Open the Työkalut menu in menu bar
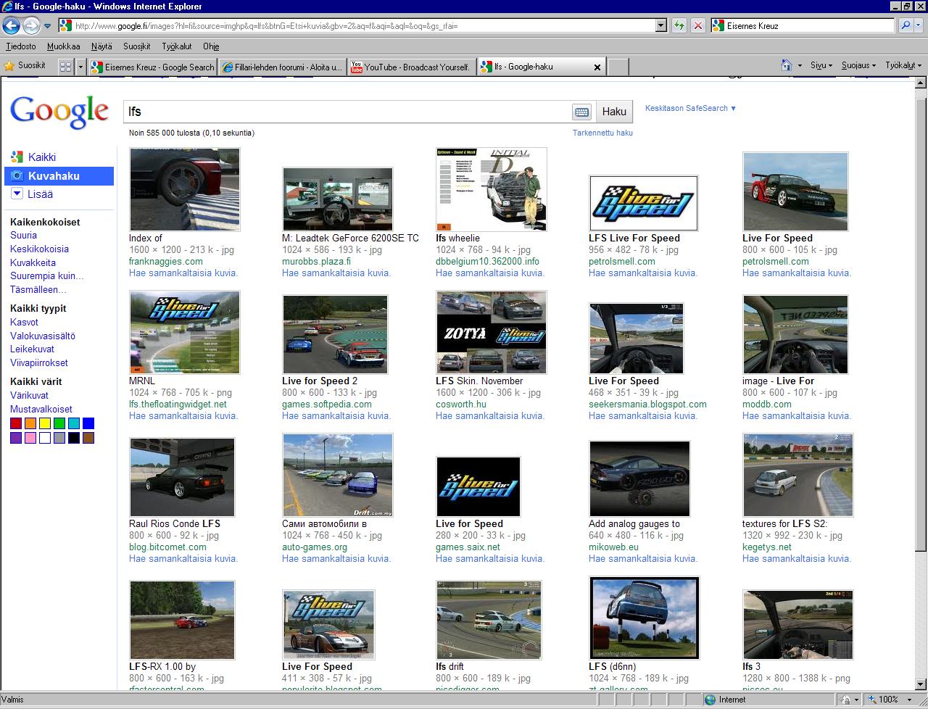Viewport: 928px width, 709px height. (x=176, y=46)
